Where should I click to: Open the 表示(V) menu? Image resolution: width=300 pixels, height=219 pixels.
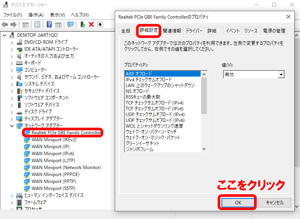pyautogui.click(x=57, y=15)
